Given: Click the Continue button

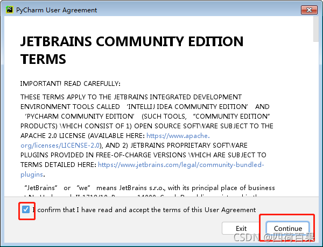Looking at the screenshot, I should [288, 228].
